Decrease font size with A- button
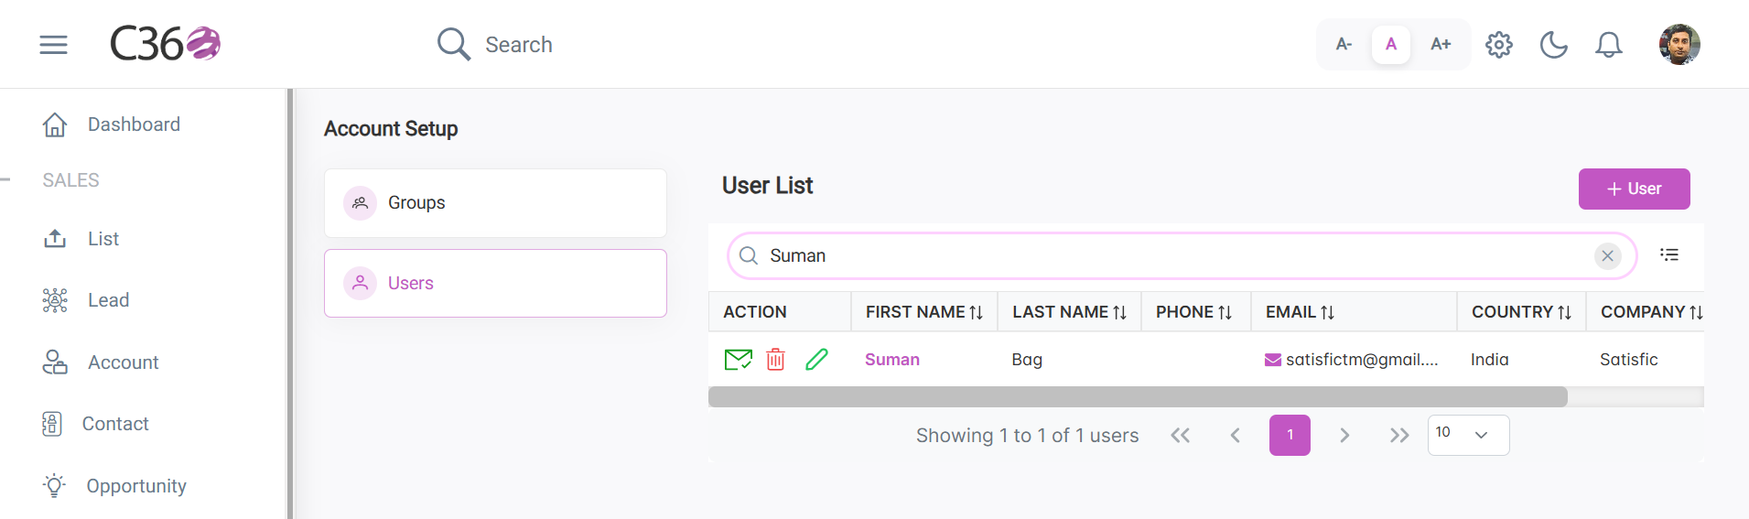This screenshot has height=519, width=1749. [x=1344, y=44]
